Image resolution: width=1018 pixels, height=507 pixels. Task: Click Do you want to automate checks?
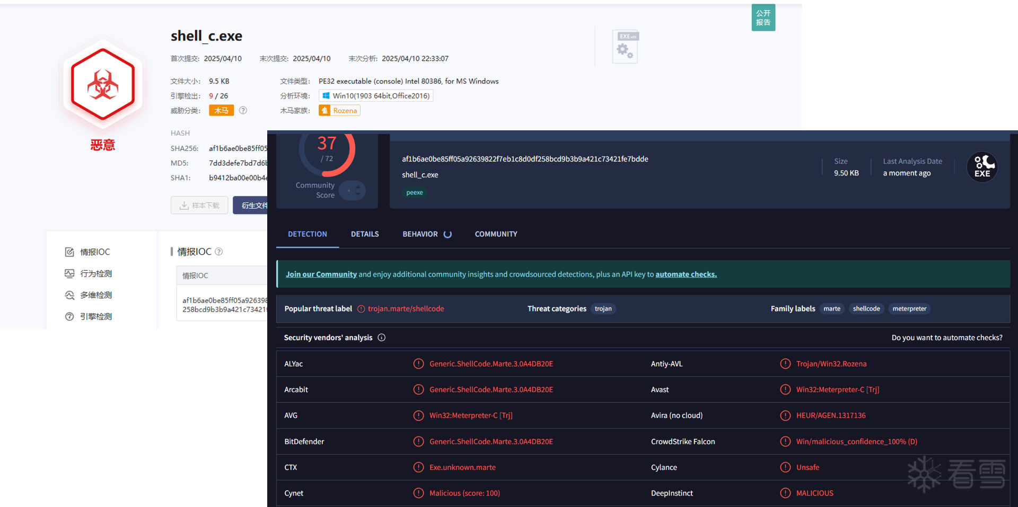(x=947, y=337)
